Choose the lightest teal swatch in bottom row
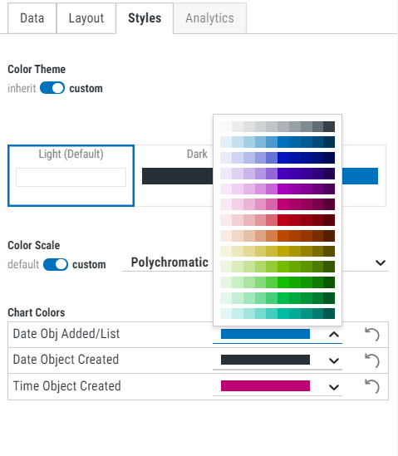Image resolution: width=398 pixels, height=456 pixels. pyautogui.click(x=226, y=313)
